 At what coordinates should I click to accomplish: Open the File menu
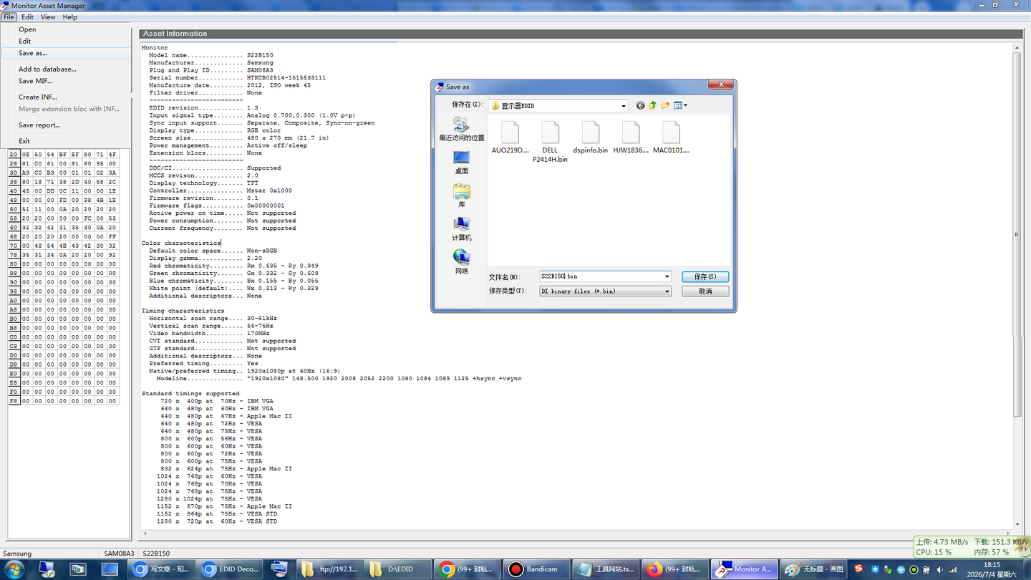9,17
